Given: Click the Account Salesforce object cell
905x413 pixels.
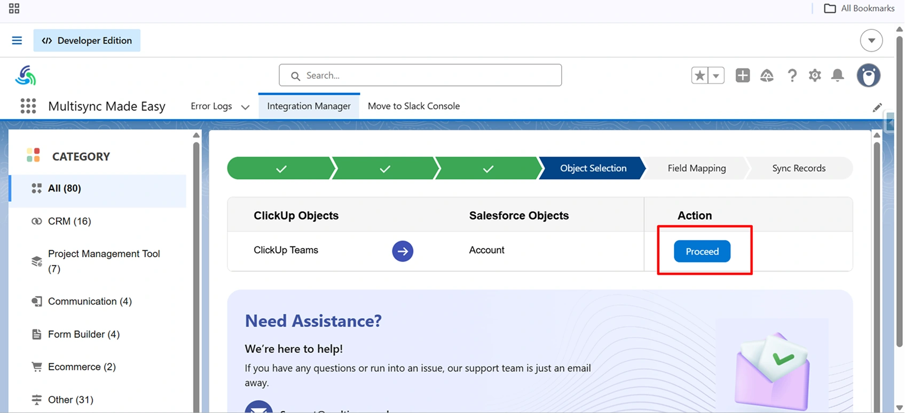Looking at the screenshot, I should (x=486, y=250).
